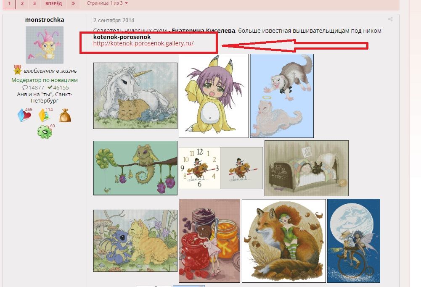This screenshot has height=287, width=421.
Task: Open the kotenok-porosenok.gallery.ru link
Action: tap(143, 43)
